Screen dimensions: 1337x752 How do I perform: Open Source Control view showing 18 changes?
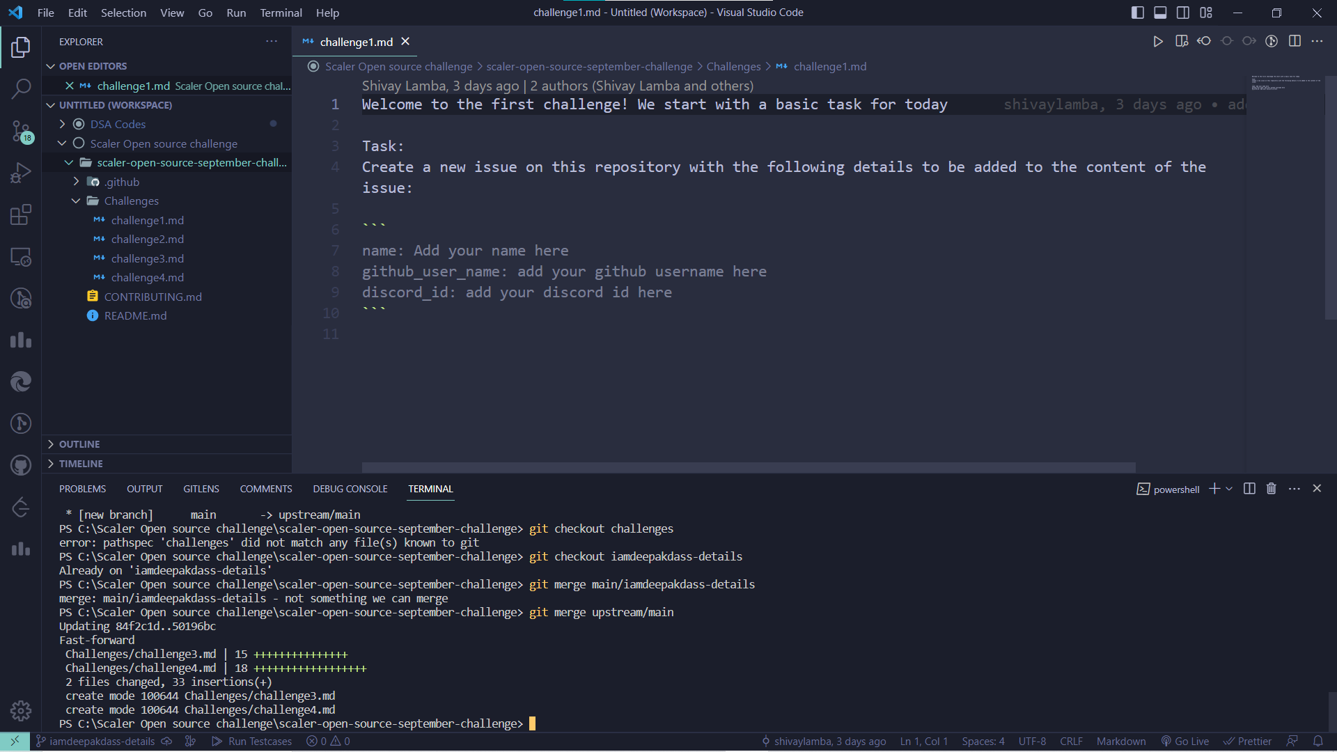pos(21,131)
